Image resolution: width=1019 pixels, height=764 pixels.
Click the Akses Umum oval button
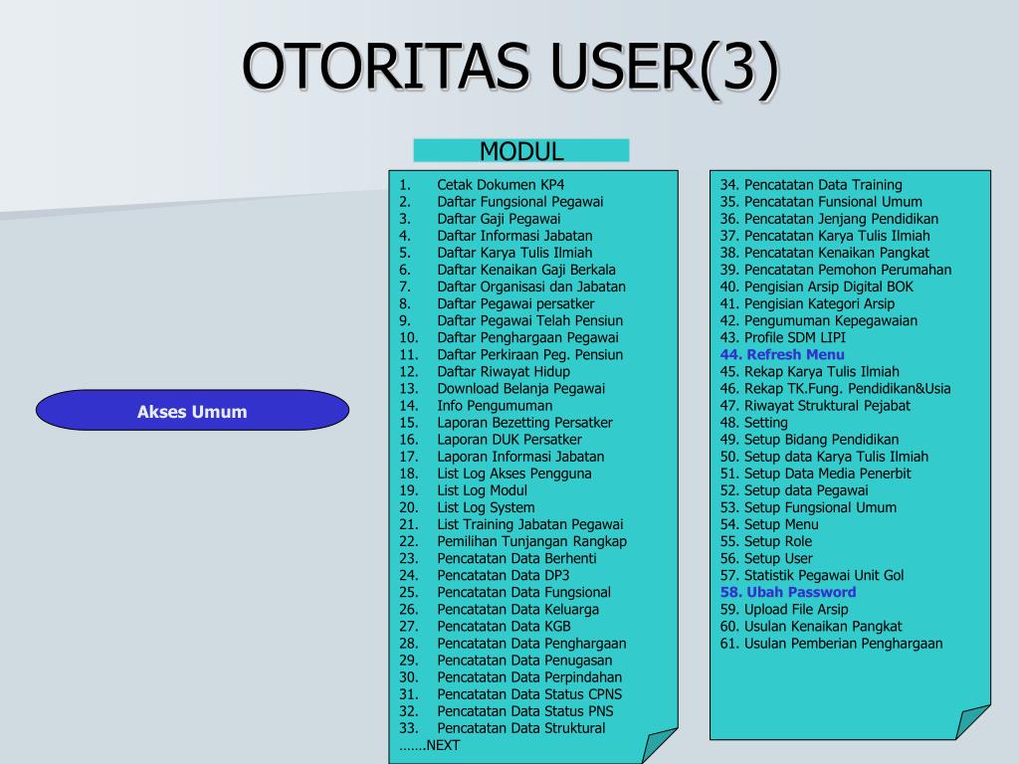coord(192,410)
